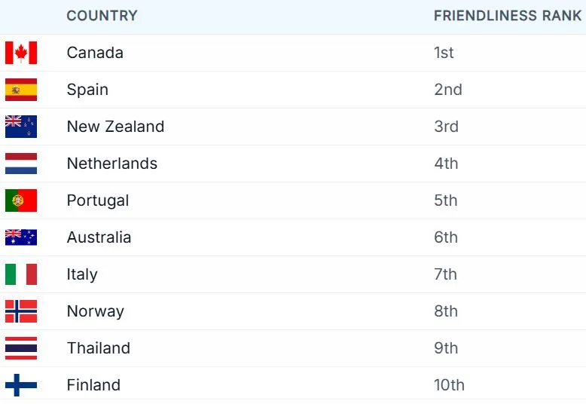
Task: Click the Canada flag icon
Action: [x=21, y=53]
